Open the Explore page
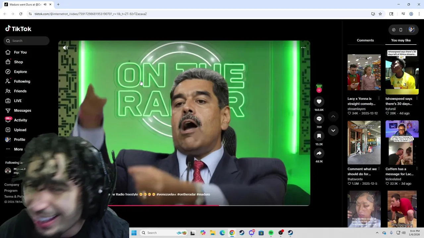The width and height of the screenshot is (424, 238). pyautogui.click(x=20, y=72)
